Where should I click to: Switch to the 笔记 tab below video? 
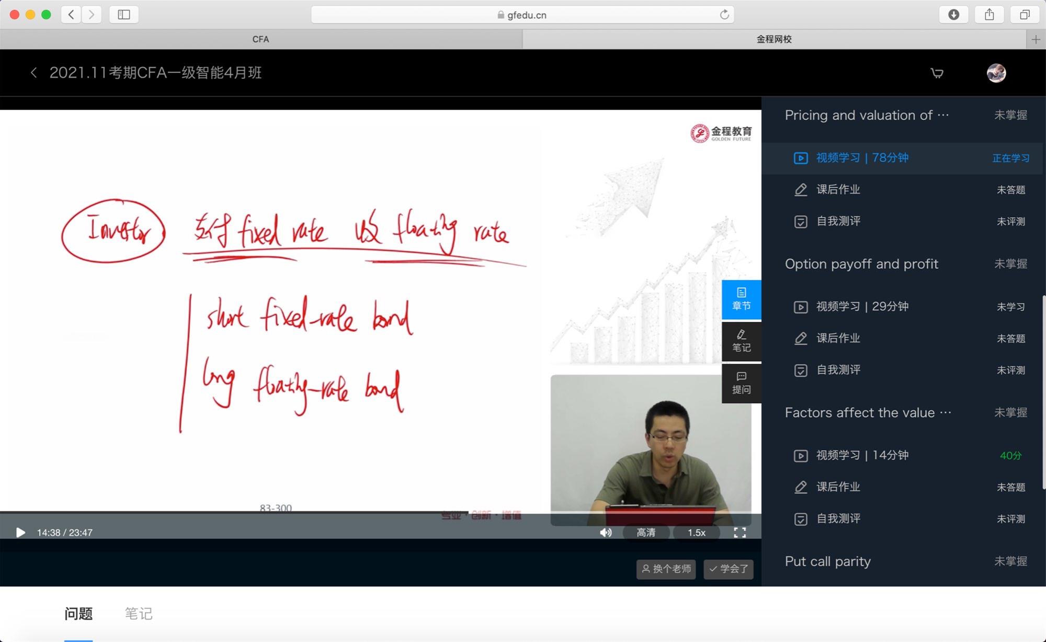coord(139,614)
